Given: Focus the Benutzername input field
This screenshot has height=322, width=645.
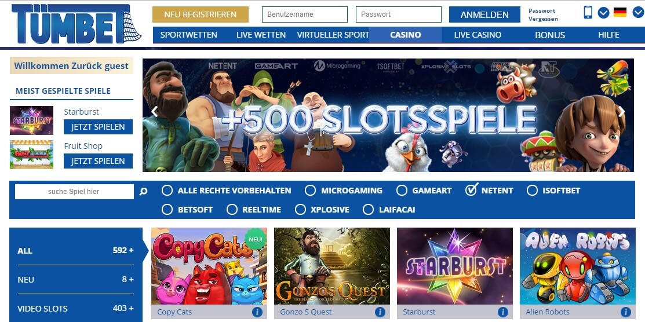Looking at the screenshot, I should pyautogui.click(x=305, y=14).
